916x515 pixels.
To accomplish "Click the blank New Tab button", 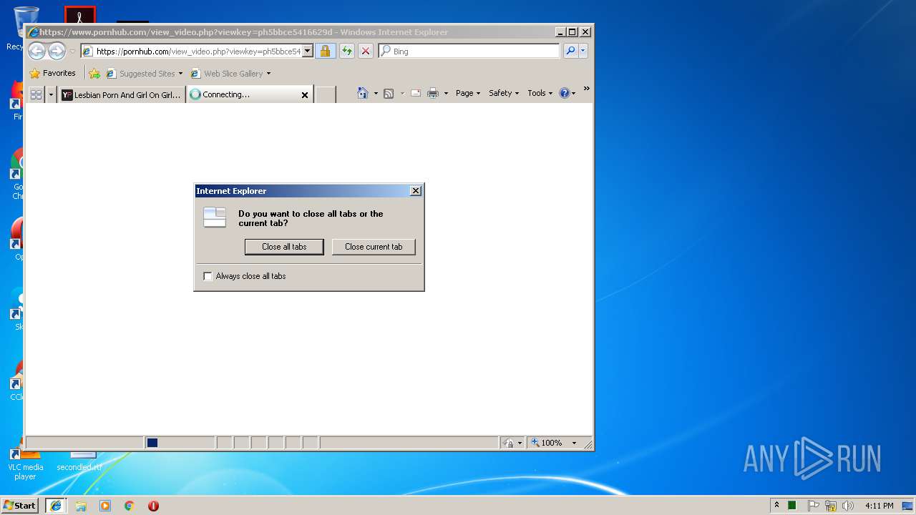I will (326, 94).
